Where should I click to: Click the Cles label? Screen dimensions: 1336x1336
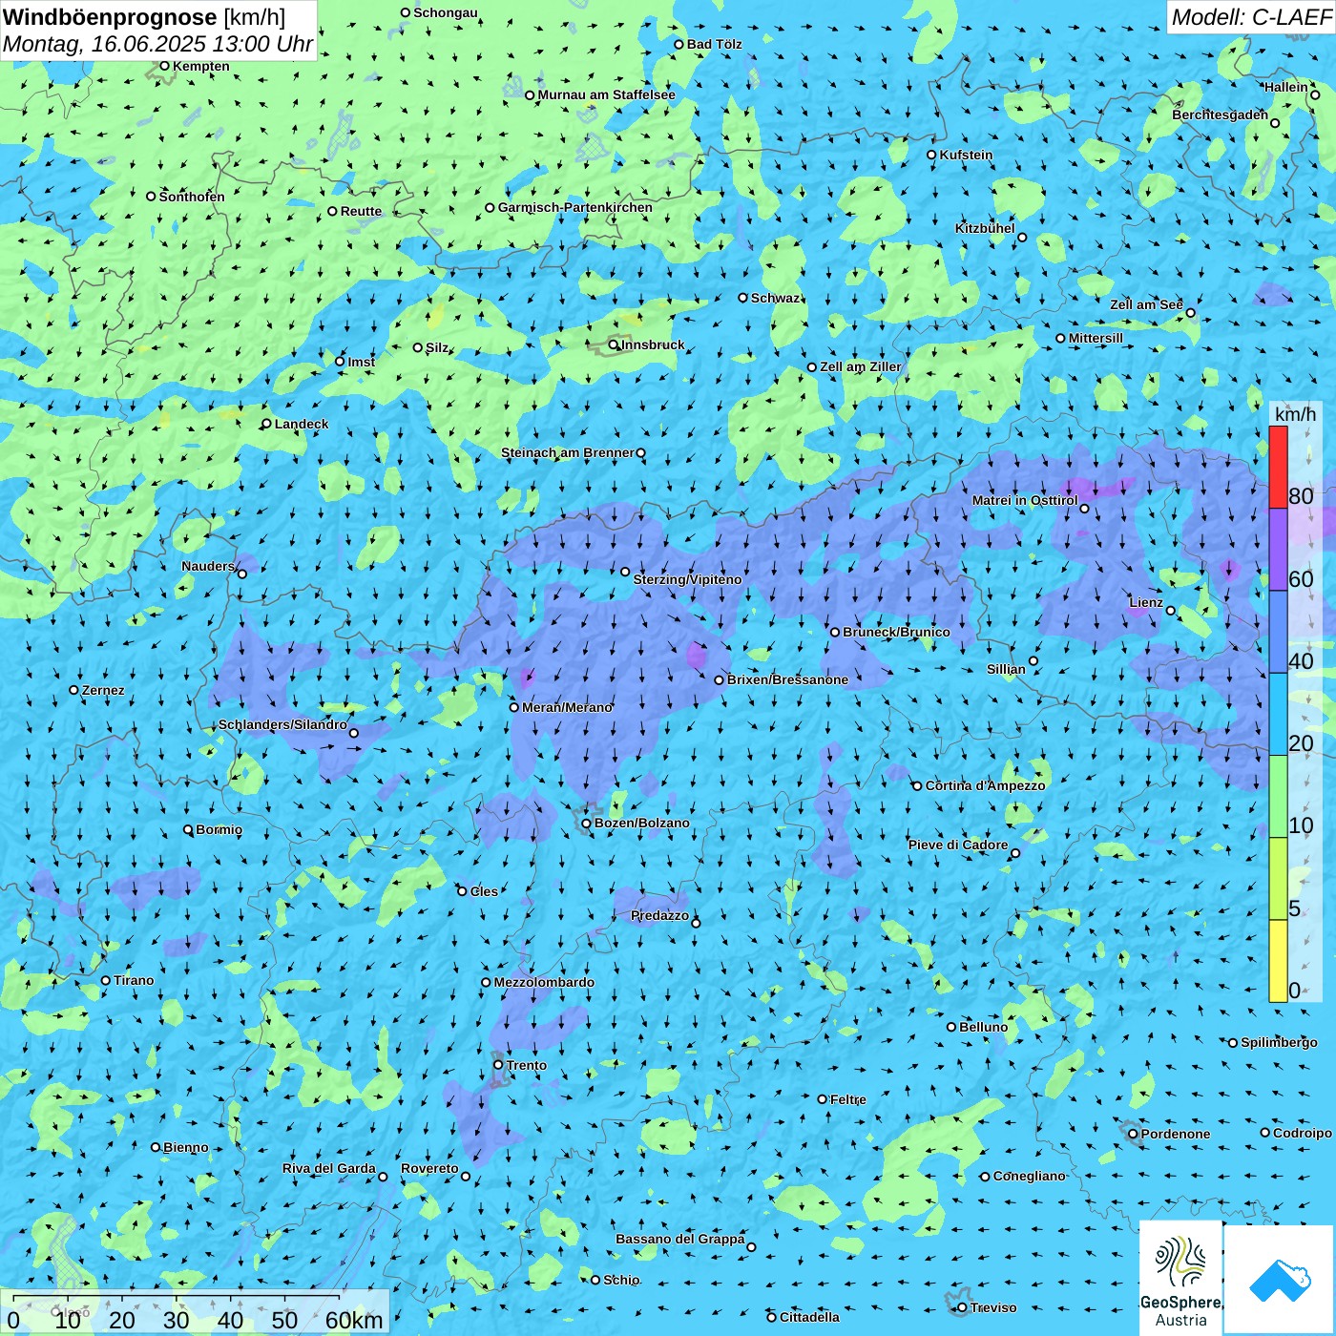(484, 891)
